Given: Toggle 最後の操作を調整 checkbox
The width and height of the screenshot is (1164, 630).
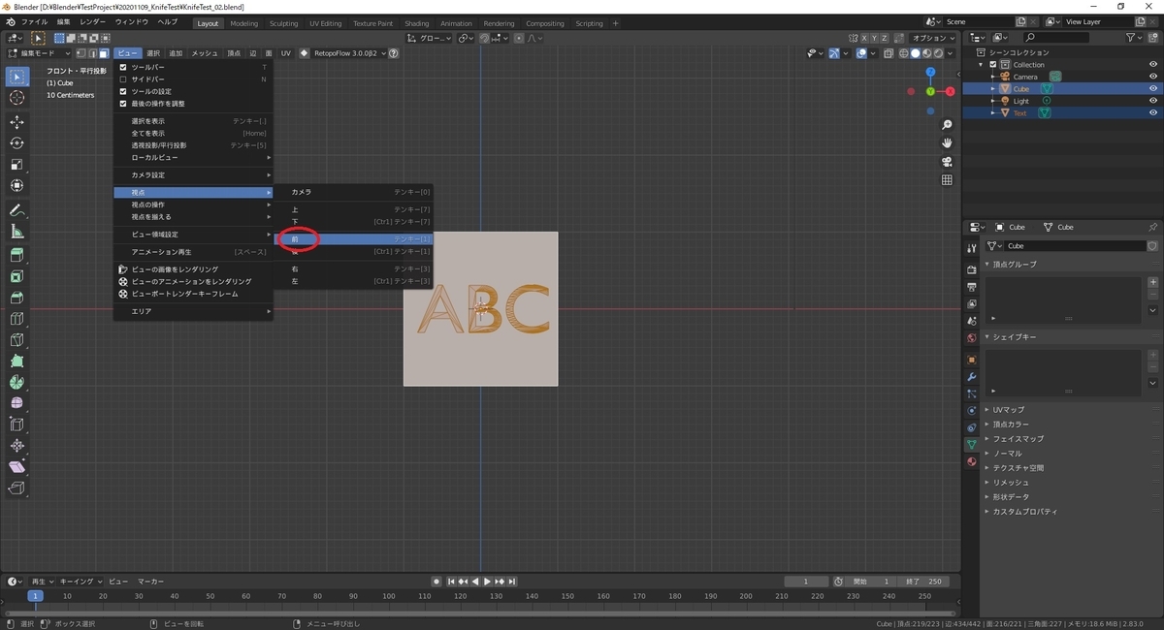Looking at the screenshot, I should (x=123, y=103).
